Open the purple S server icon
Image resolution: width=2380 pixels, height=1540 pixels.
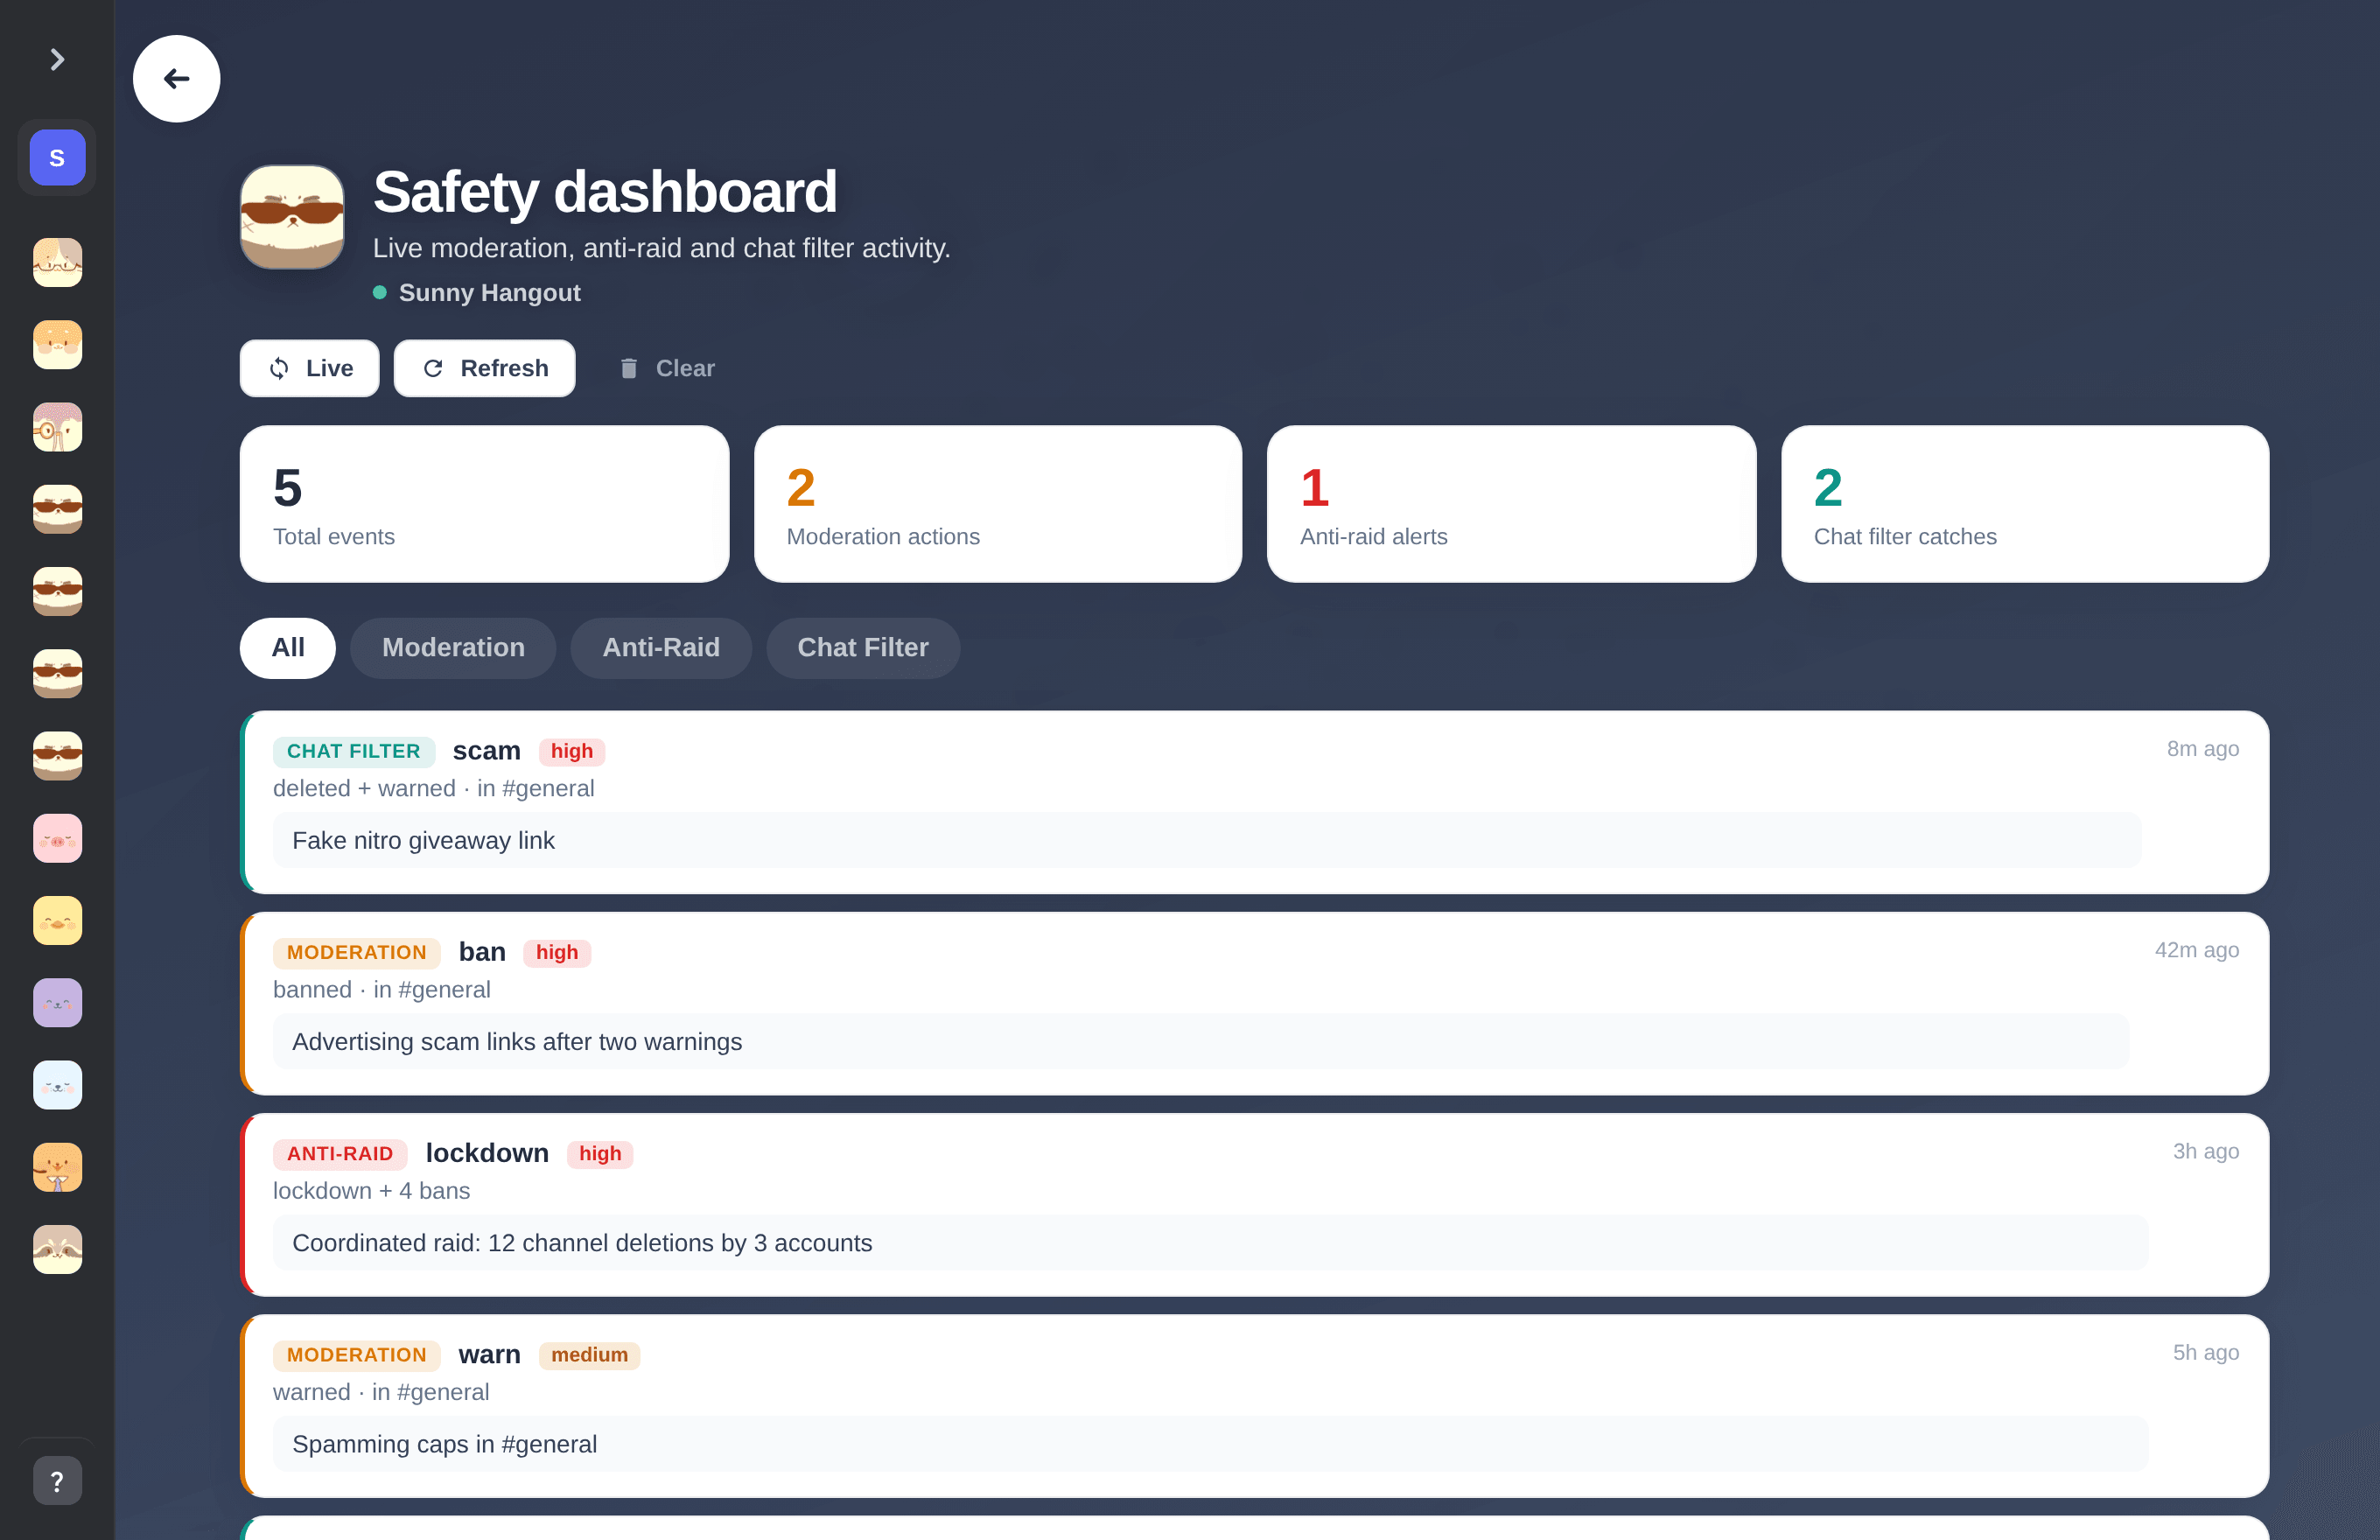pos(57,158)
